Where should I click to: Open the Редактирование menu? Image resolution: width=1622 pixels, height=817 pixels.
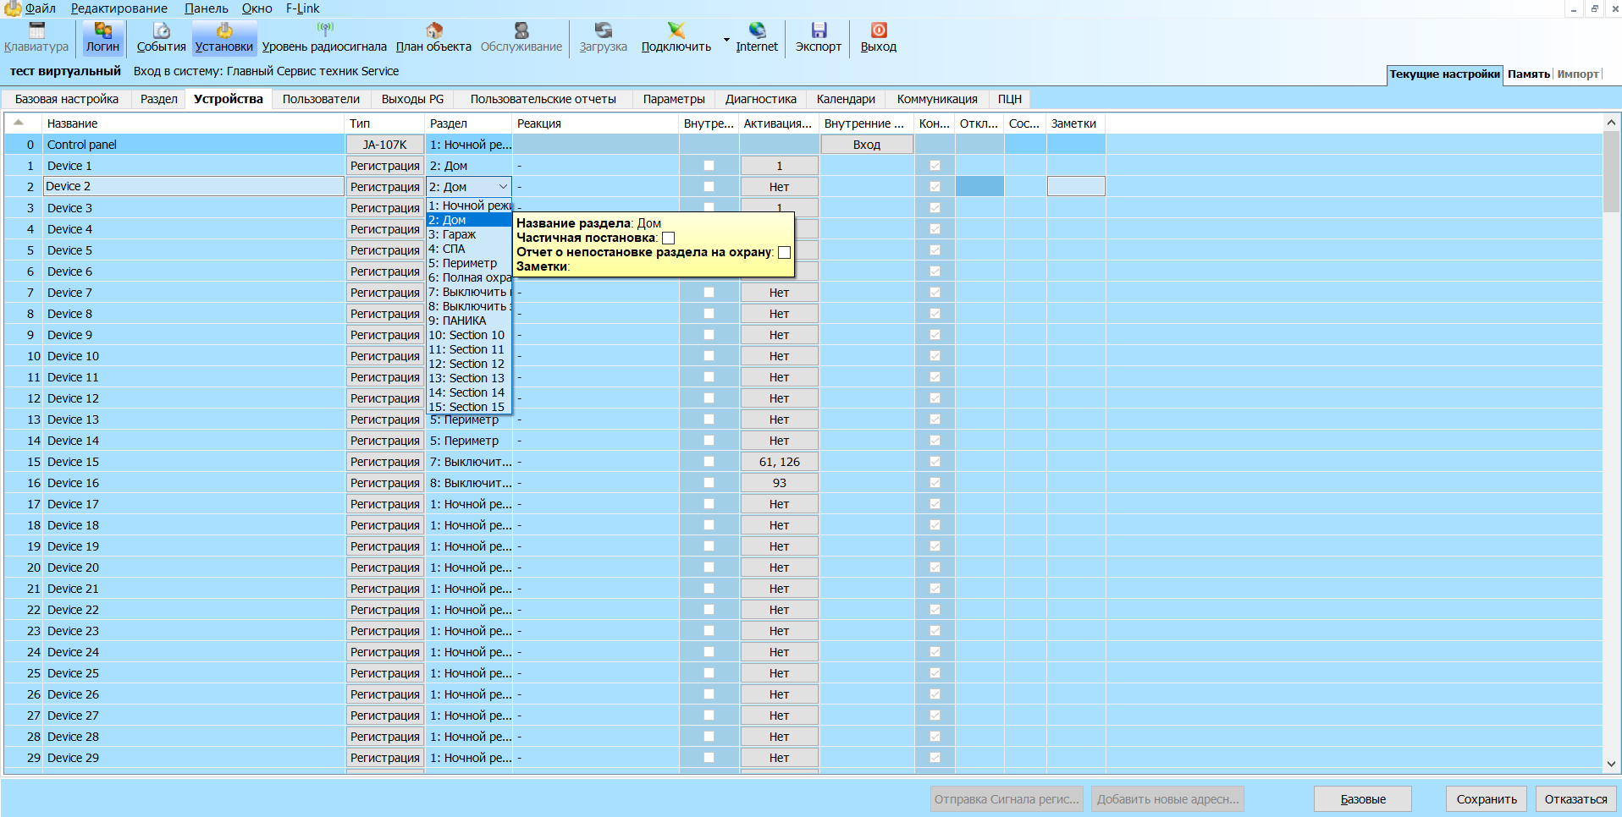[119, 8]
